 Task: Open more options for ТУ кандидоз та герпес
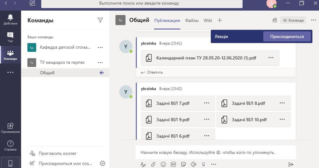click(100, 62)
